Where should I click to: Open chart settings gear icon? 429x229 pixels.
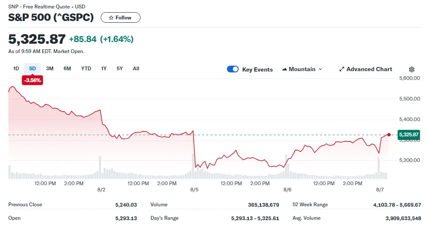point(411,69)
